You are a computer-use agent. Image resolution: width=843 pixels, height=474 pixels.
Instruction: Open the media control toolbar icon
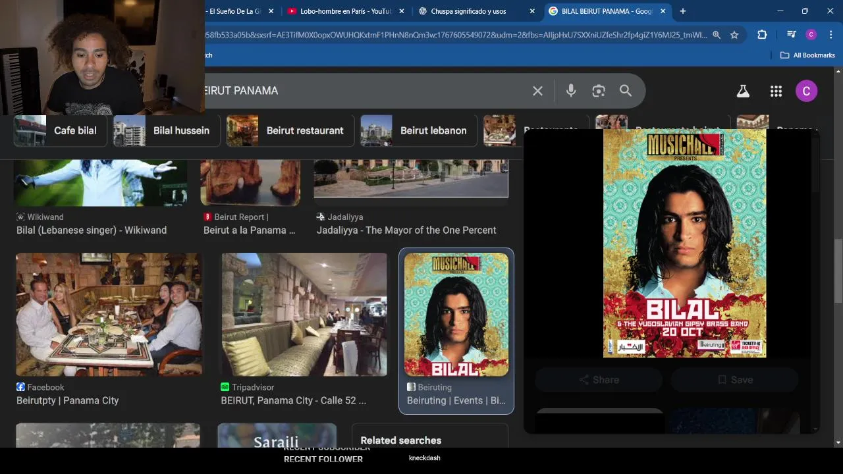(792, 35)
